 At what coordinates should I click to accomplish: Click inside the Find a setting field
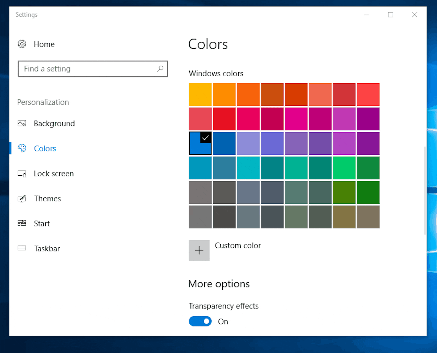pos(87,69)
